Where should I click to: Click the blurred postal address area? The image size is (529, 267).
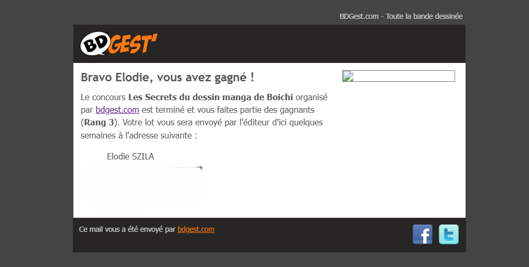click(143, 186)
